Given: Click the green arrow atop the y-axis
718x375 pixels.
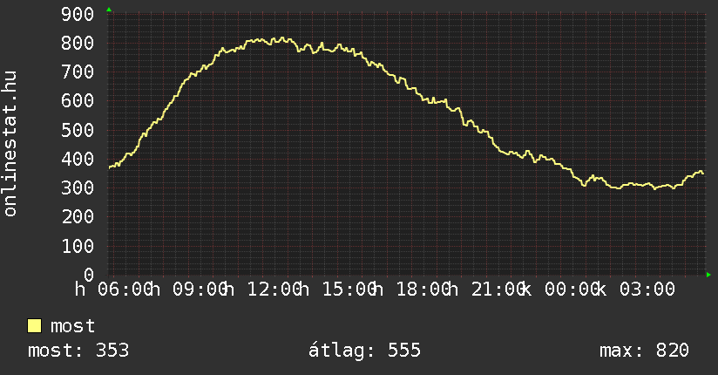Looking at the screenshot, I should [x=109, y=10].
